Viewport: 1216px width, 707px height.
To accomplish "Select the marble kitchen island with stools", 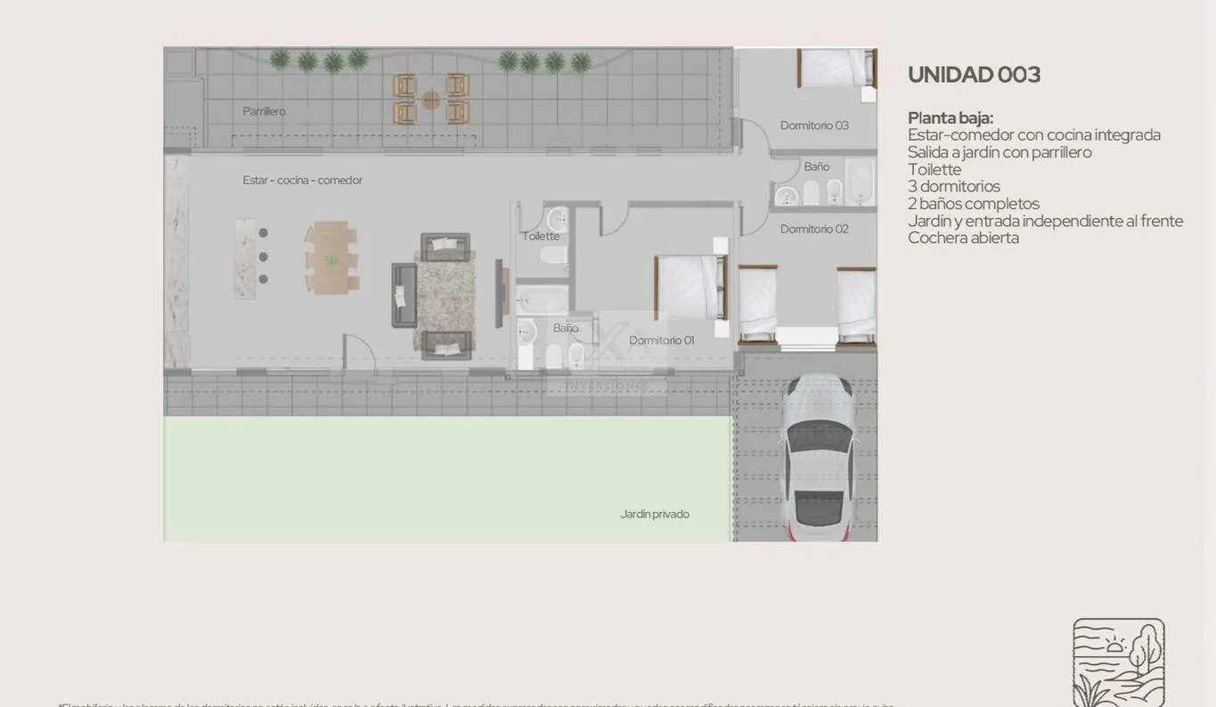I will click(x=245, y=258).
